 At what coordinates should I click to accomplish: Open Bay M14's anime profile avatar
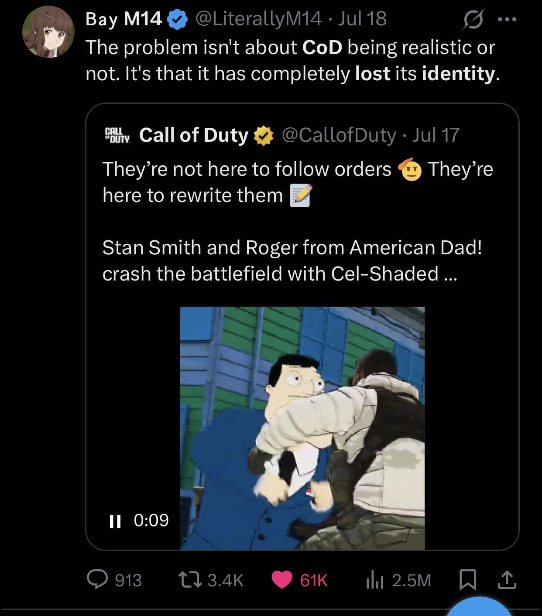(48, 32)
